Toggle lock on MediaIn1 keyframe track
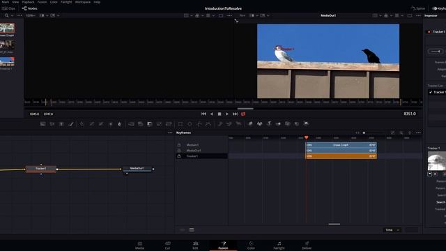446x251 pixels. (179, 145)
